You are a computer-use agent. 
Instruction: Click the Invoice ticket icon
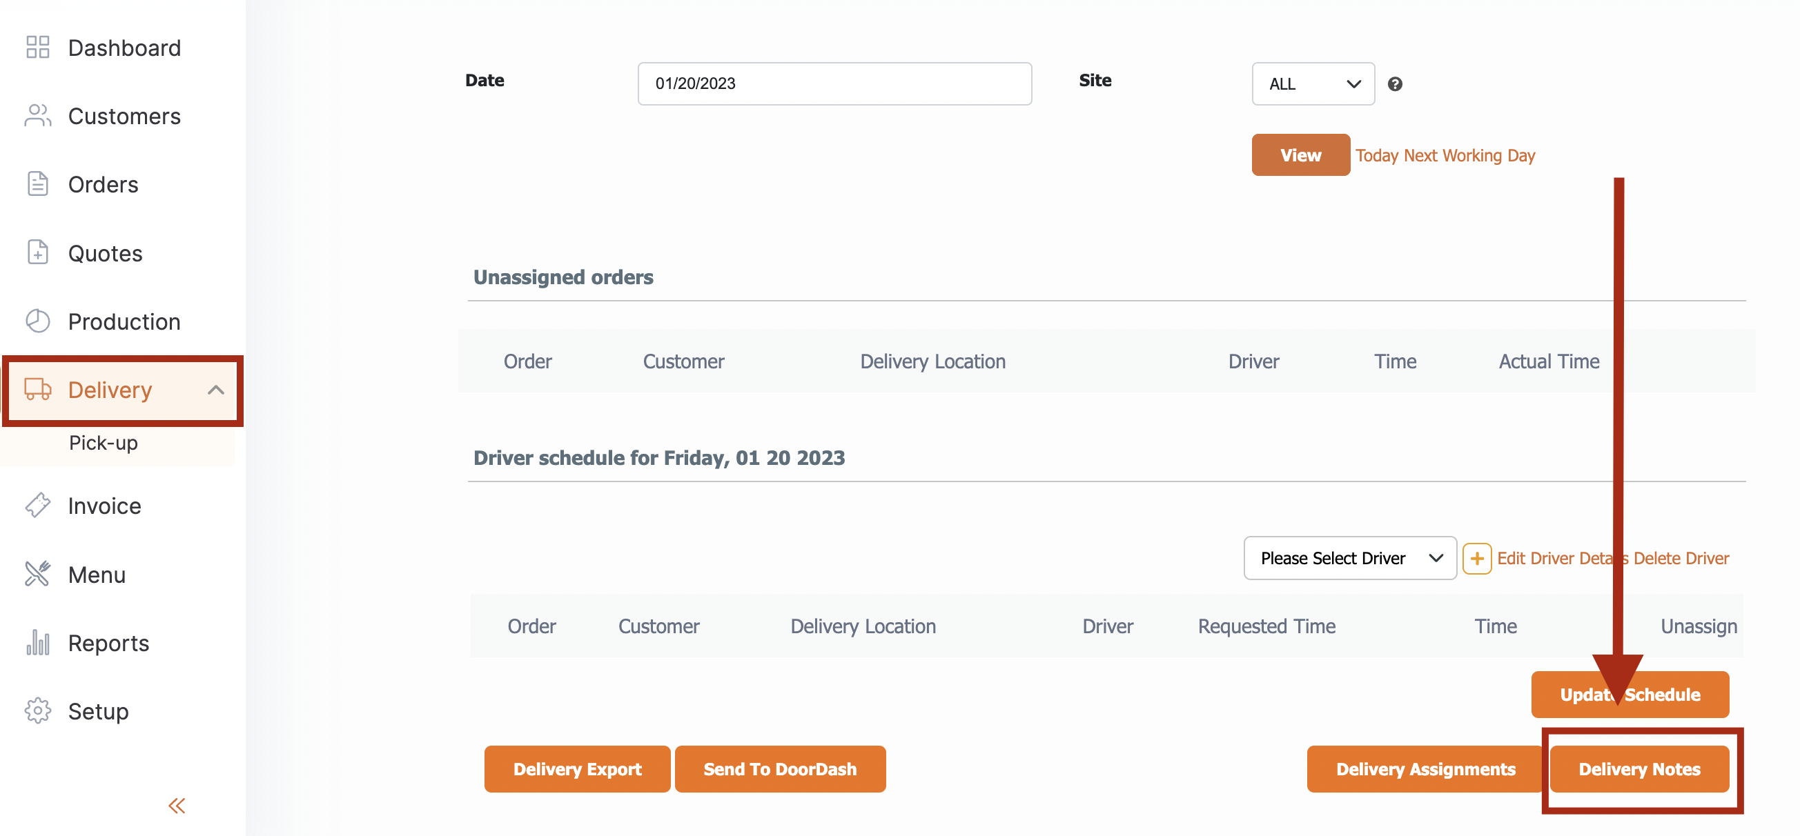click(x=38, y=505)
